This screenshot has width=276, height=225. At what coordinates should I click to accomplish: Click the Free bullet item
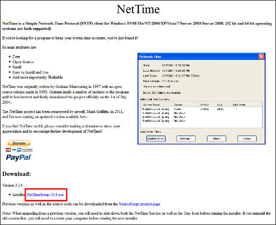[16, 56]
